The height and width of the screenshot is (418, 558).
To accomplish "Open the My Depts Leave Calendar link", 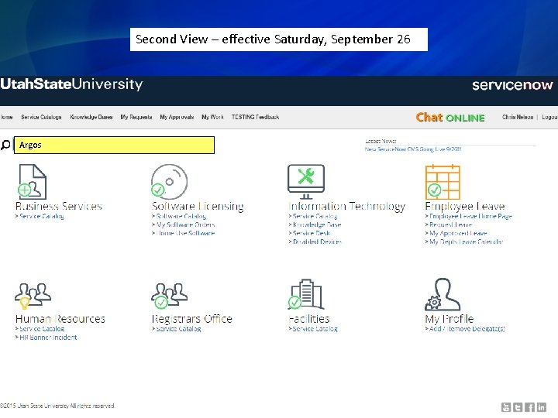I will [x=467, y=242].
